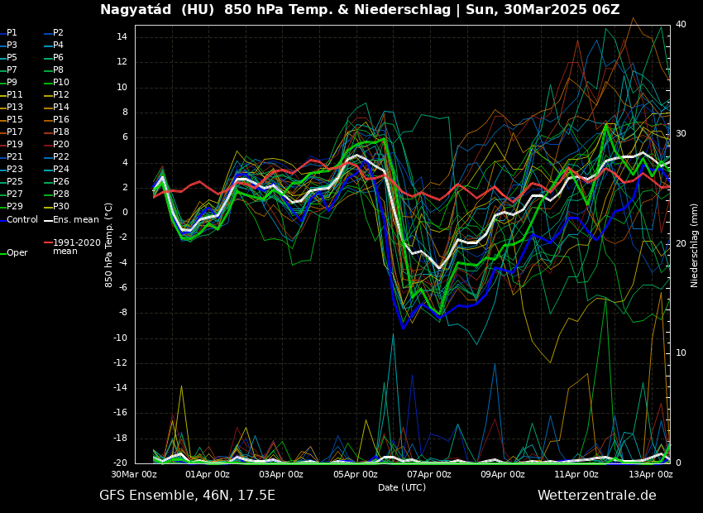Click the Nagyatád 850 hPa chart title
Image resolution: width=703 pixels, height=513 pixels.
click(360, 10)
